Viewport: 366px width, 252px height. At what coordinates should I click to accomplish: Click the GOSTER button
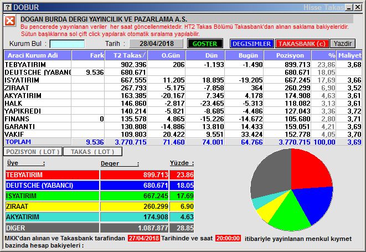[x=205, y=44]
